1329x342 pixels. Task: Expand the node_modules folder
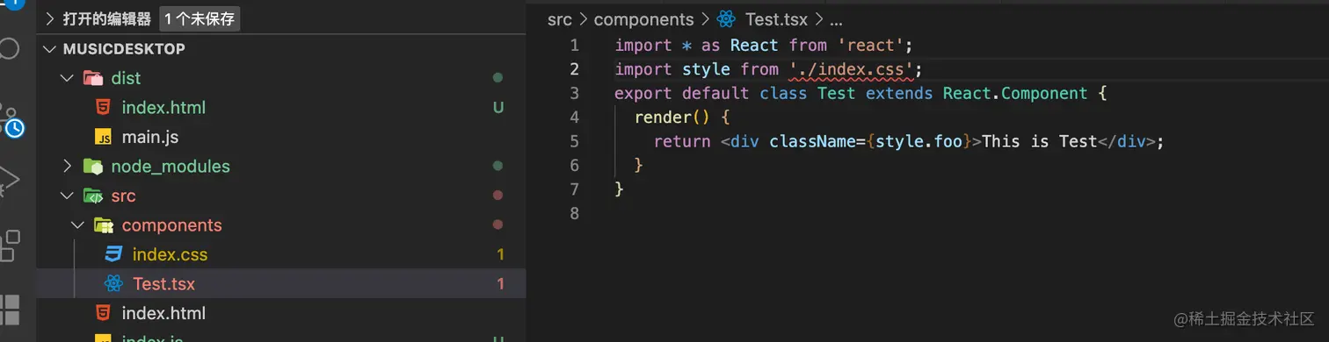67,167
